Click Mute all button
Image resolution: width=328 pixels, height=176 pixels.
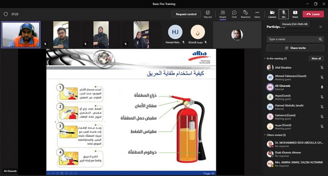316,59
